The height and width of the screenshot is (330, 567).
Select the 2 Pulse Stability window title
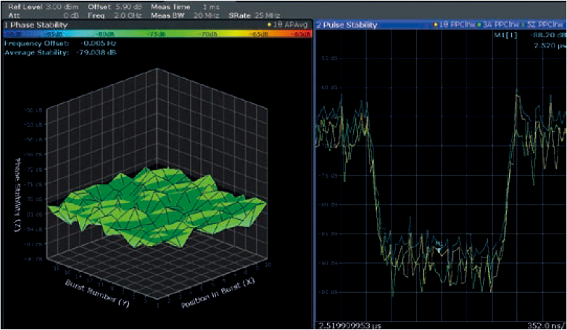(x=347, y=25)
